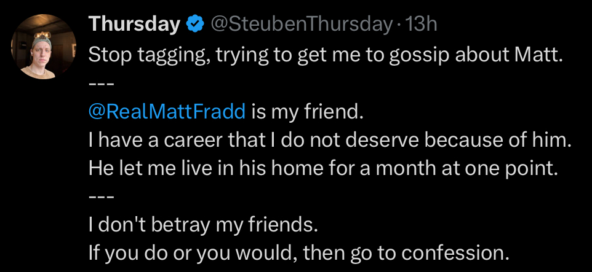Click the display name "Thursday"
Image resolution: width=592 pixels, height=272 pixels.
pos(134,25)
